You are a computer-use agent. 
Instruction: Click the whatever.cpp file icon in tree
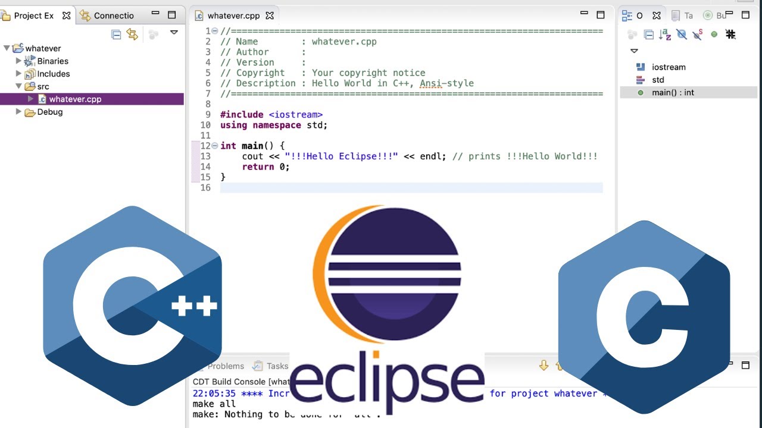(42, 99)
